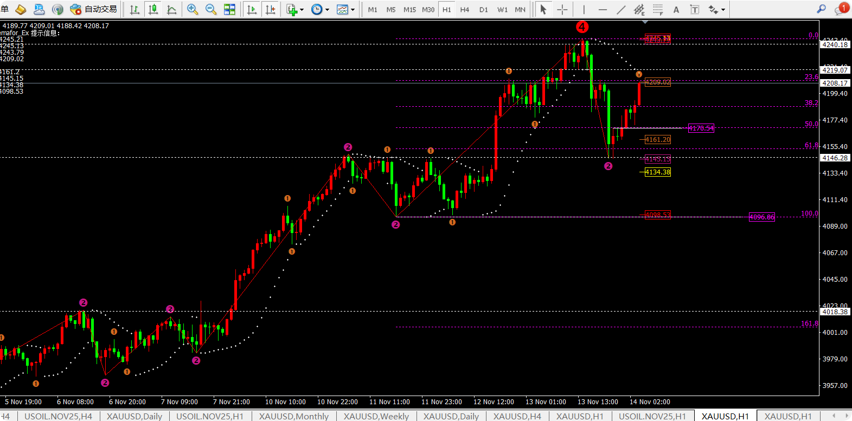852x421 pixels.
Task: Switch to the XAUUSD,Weekly chart tab
Action: pyautogui.click(x=376, y=416)
